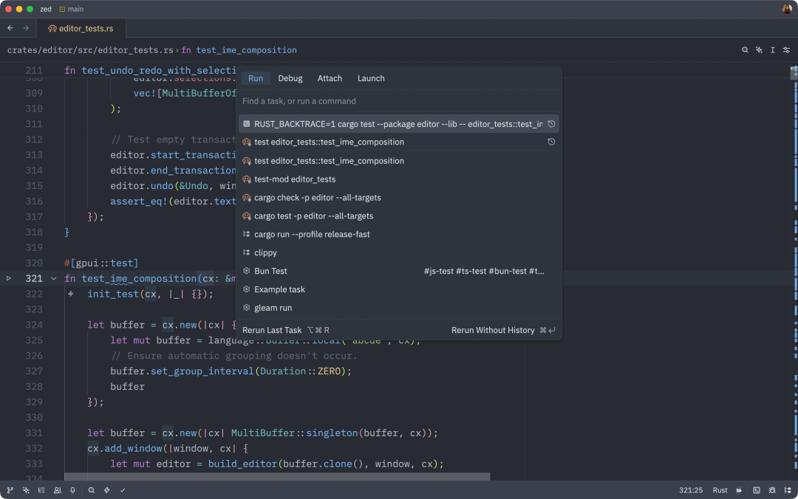Open the AI assistant sparkle icon in status bar
The width and height of the screenshot is (798, 499).
(25, 489)
